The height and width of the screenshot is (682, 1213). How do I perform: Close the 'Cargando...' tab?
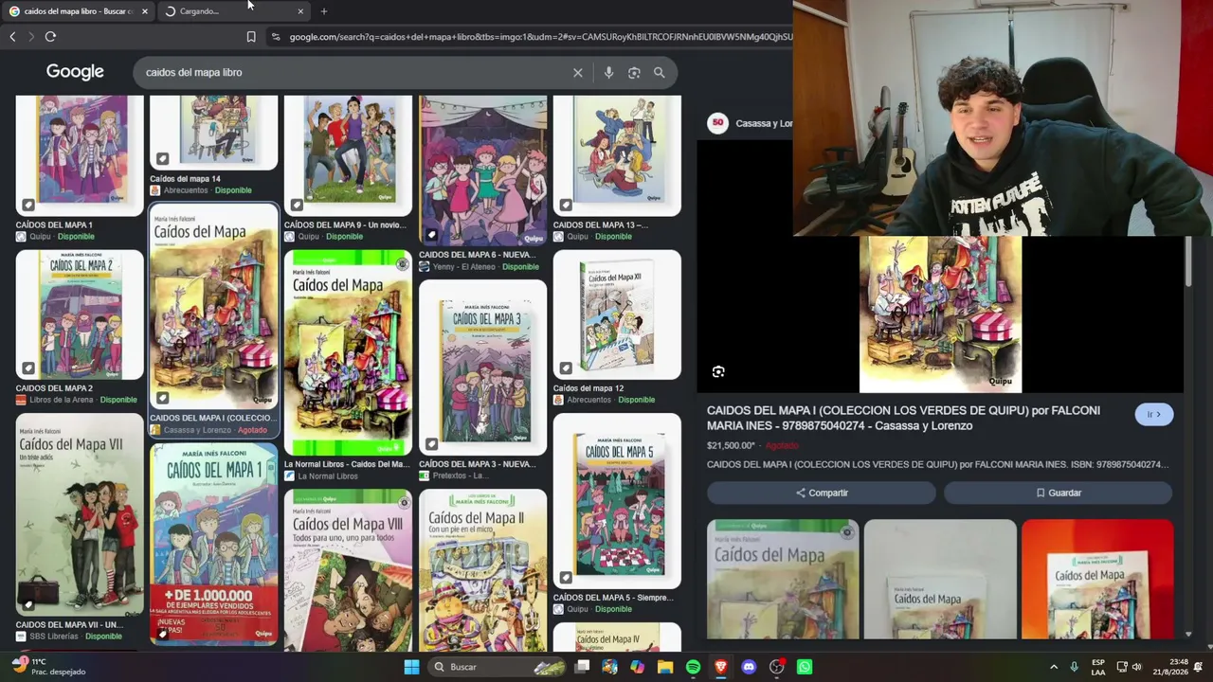point(300,11)
